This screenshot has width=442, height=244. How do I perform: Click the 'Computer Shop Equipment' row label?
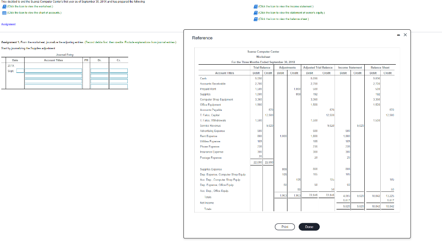click(x=217, y=100)
